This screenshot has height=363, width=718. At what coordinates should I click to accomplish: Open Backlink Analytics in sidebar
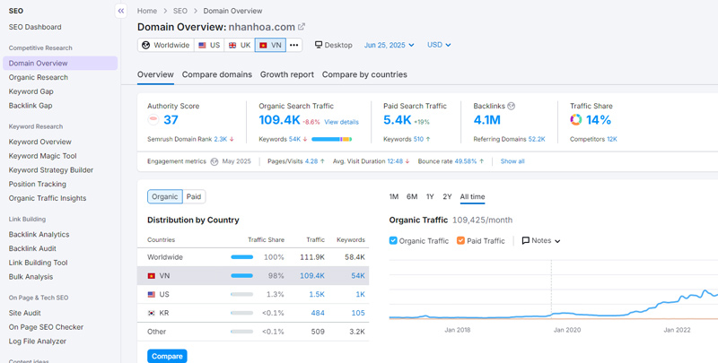(39, 235)
